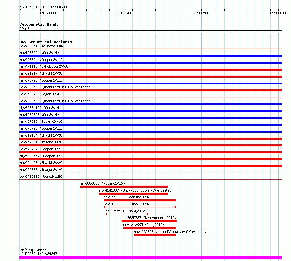Click the magenta LINC00304 gene bar

(x=150, y=258)
